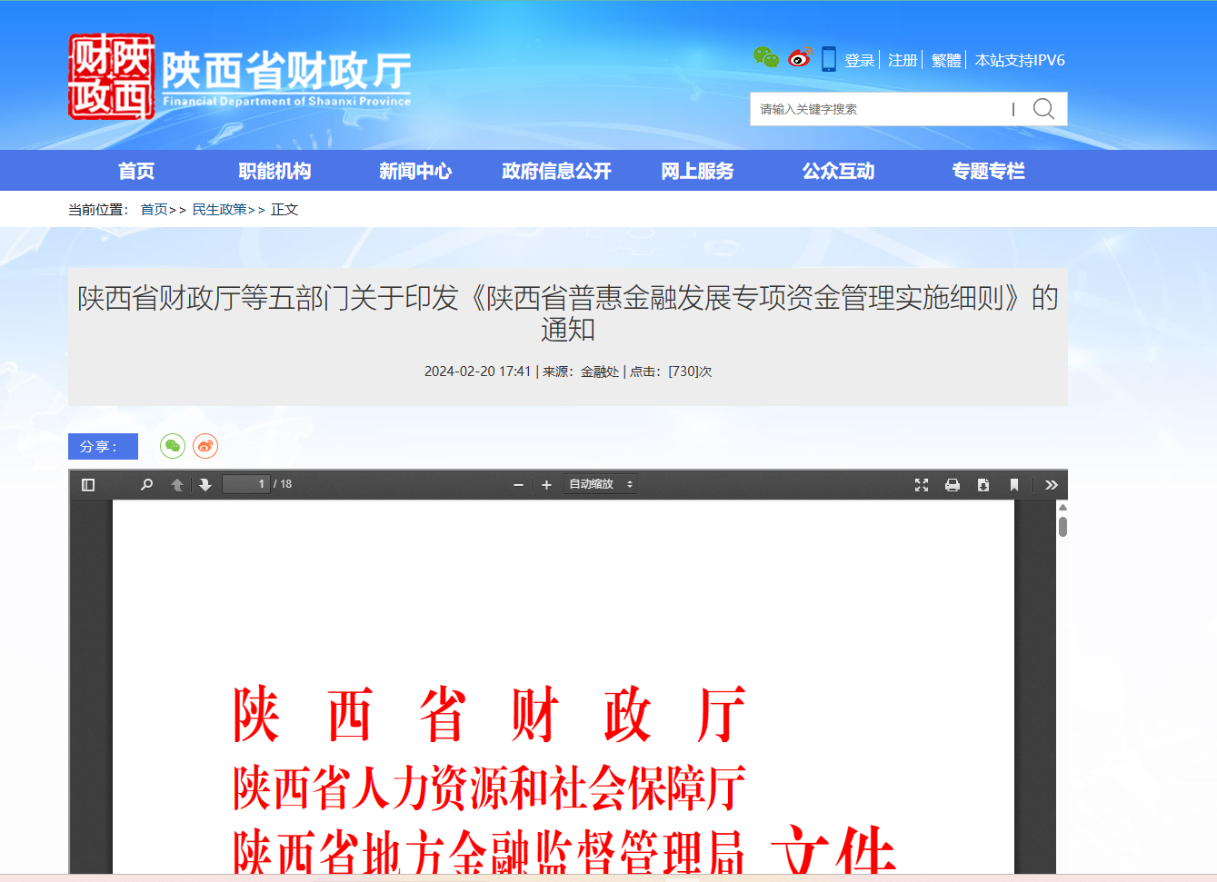This screenshot has width=1217, height=882.
Task: Open the PDF text search tool
Action: coord(146,484)
